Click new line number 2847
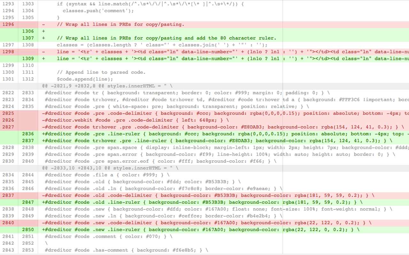The image size is (409, 255). tap(28, 202)
